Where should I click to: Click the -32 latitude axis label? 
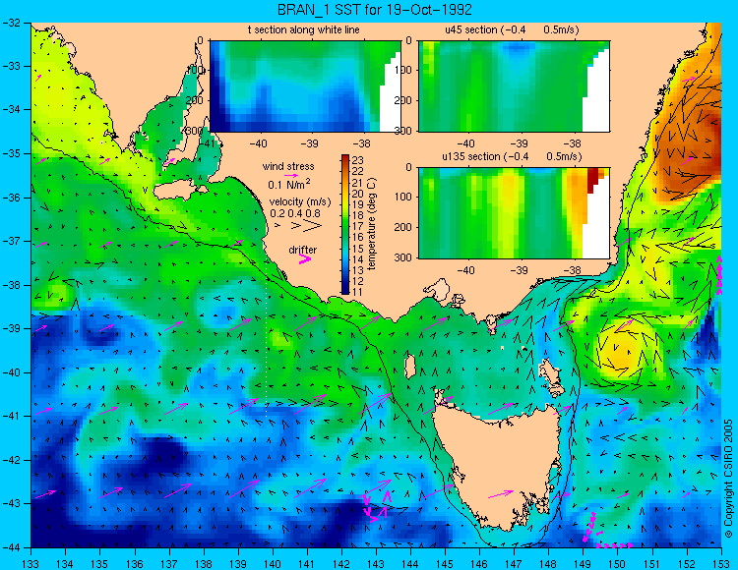[11, 23]
